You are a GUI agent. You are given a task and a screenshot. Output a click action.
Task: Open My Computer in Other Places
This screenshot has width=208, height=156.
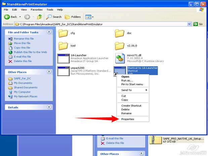(22, 92)
